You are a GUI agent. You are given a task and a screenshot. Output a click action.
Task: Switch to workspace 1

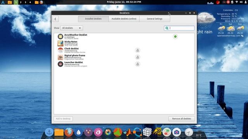[x=16, y=2]
